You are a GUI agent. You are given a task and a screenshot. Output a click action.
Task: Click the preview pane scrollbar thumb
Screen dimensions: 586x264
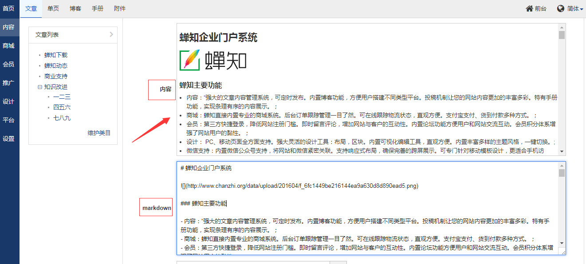[562, 35]
